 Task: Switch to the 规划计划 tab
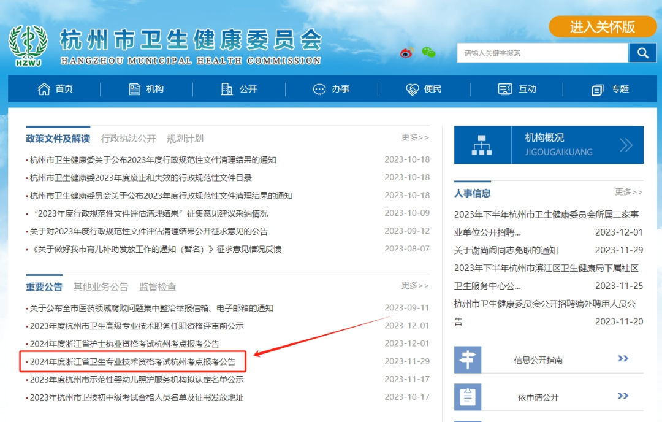coord(185,139)
